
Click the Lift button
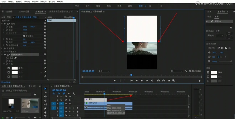[x=158, y=80]
